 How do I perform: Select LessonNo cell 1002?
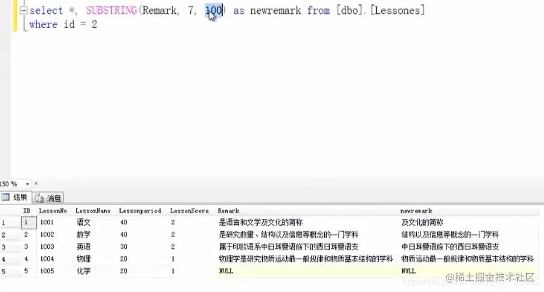point(47,235)
